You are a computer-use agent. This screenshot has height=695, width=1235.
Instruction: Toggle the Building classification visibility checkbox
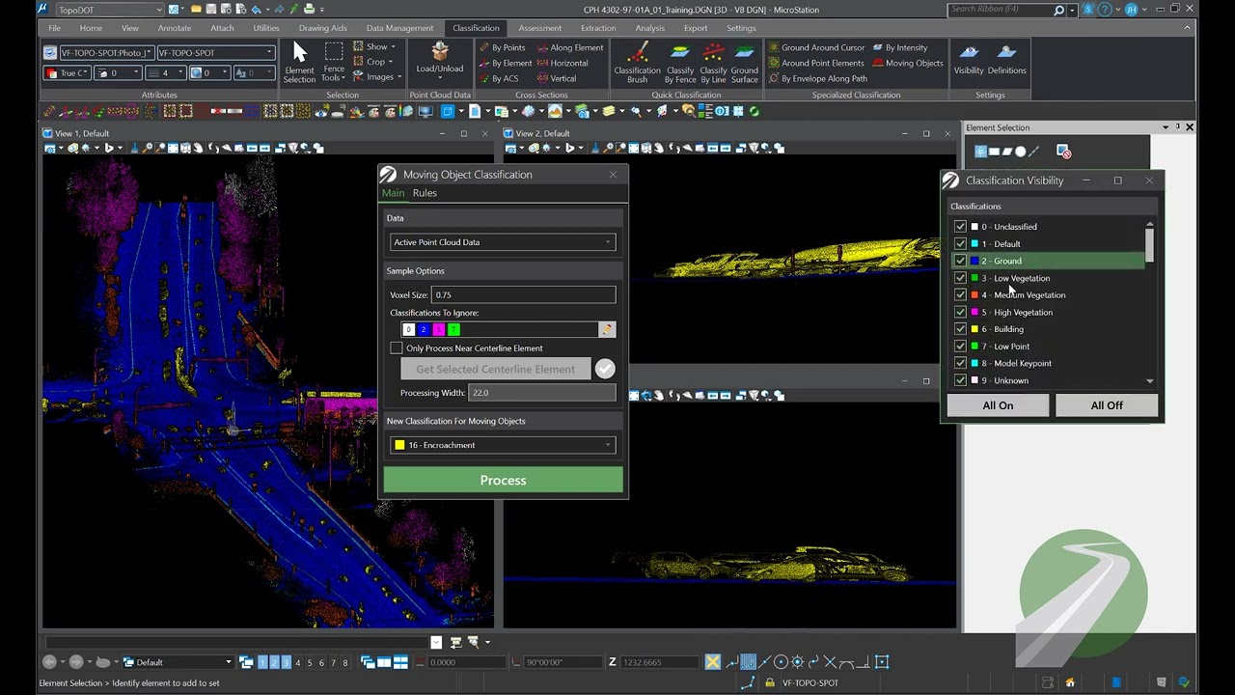click(960, 329)
